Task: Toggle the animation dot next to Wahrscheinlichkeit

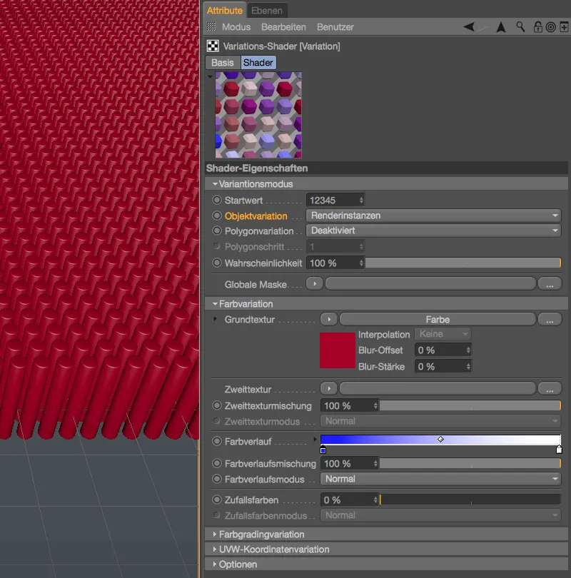Action: 216,263
